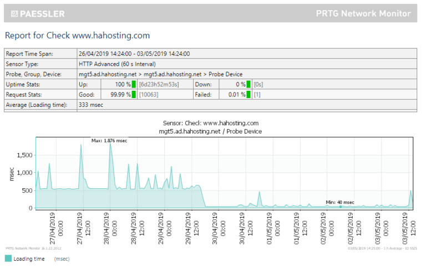Viewport: 426px width, 268px height.
Task: Click the 'Min: 40 msec' chart annotation
Action: (x=340, y=202)
